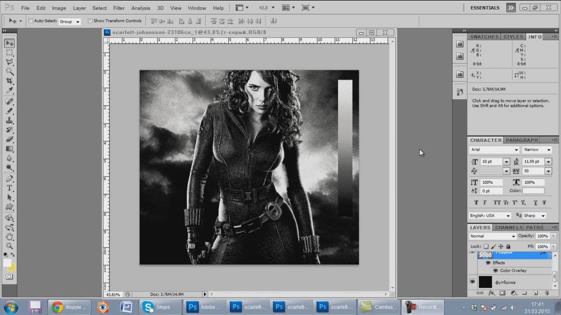Image resolution: width=561 pixels, height=315 pixels.
Task: Click the foreground color swatch
Action: [x=7, y=262]
